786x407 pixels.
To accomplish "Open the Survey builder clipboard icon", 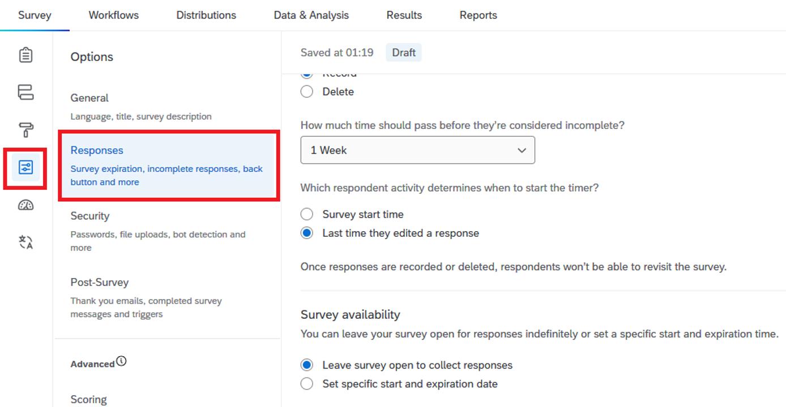I will pyautogui.click(x=25, y=55).
